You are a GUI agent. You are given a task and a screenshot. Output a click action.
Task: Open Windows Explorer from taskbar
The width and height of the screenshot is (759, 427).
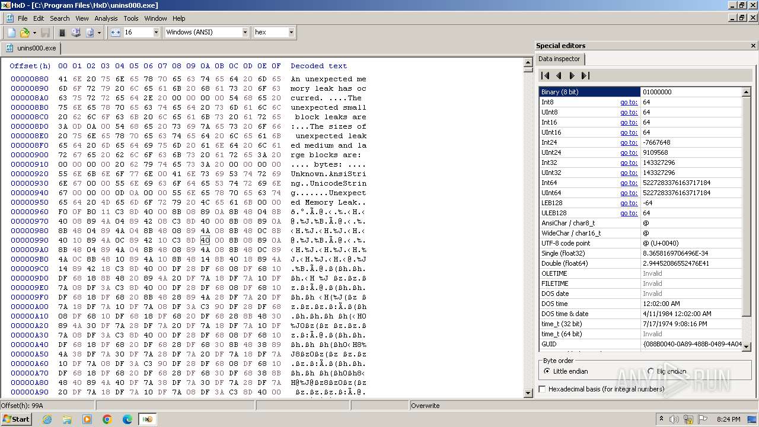pos(67,419)
